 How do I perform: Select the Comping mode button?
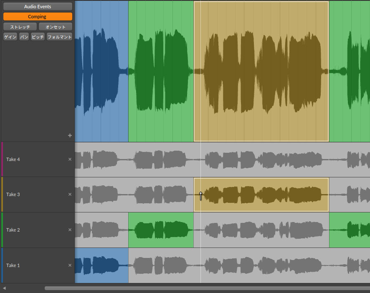coord(38,17)
